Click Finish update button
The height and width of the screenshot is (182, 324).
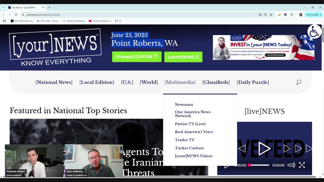pyautogui.click(x=312, y=15)
